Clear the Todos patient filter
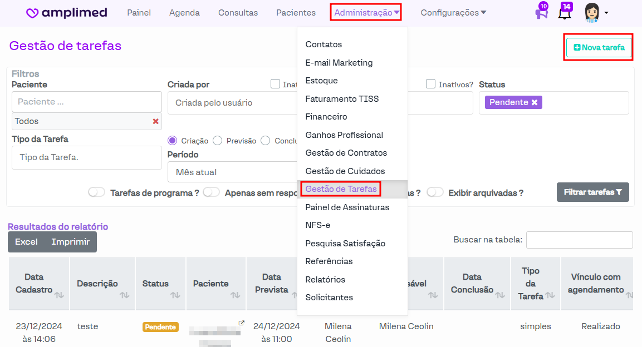The image size is (642, 347). coord(155,121)
